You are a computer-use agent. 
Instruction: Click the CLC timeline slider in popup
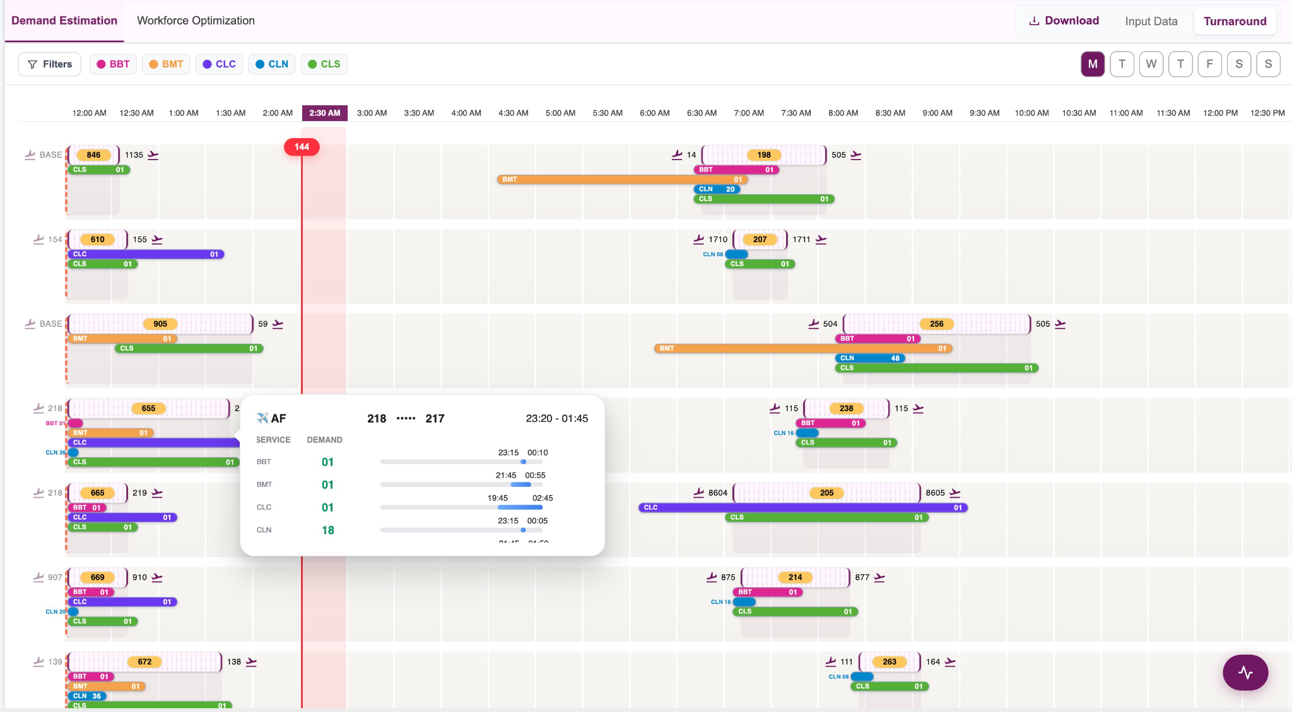pyautogui.click(x=461, y=507)
